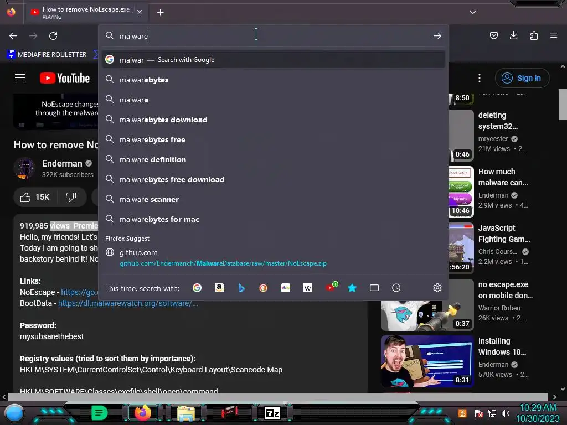
Task: Choose the 'malwarebytes free' suggestion
Action: click(x=274, y=139)
